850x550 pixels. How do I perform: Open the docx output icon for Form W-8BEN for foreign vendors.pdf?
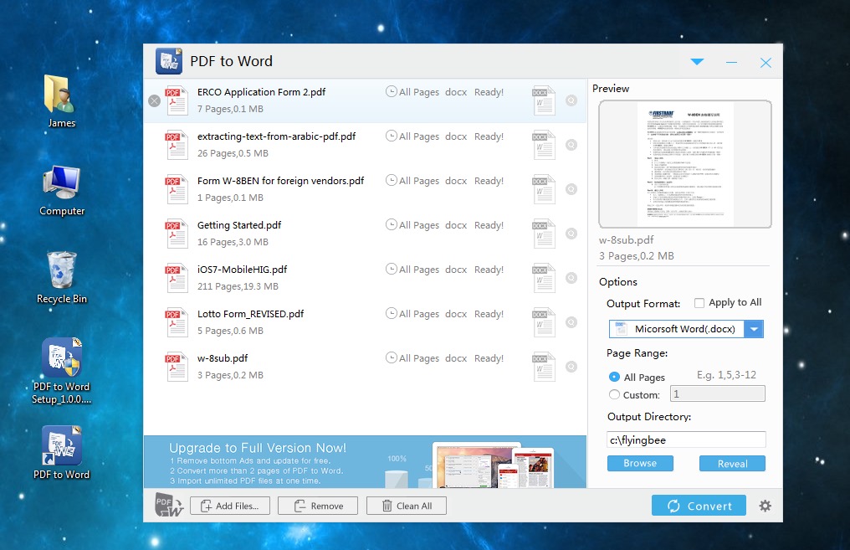point(544,189)
